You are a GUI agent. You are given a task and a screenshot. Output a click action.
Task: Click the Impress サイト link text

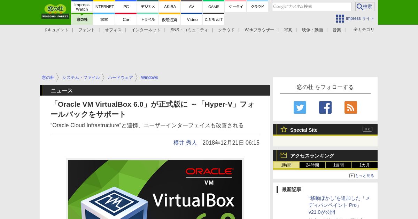[360, 18]
